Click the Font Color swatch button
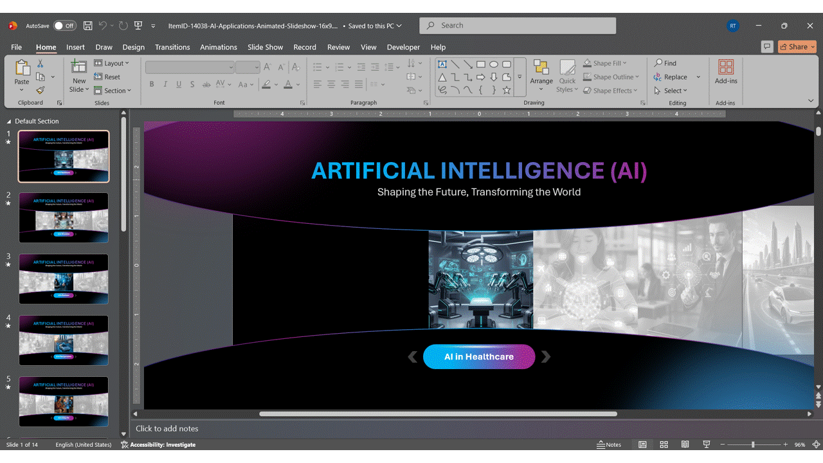Viewport: 823px width, 463px height. (x=288, y=84)
